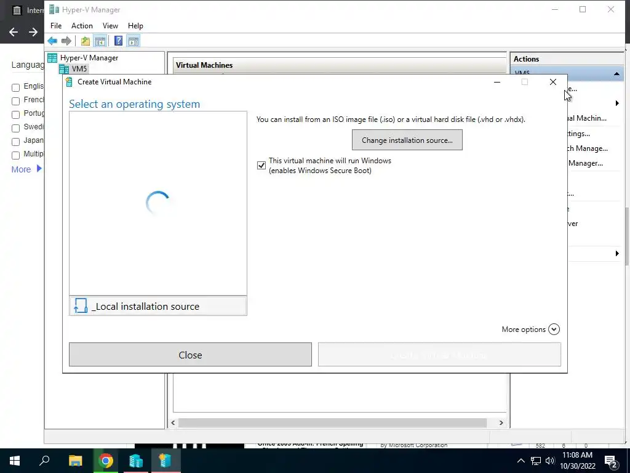Open taskbar Search
The image size is (630, 473).
click(x=44, y=461)
